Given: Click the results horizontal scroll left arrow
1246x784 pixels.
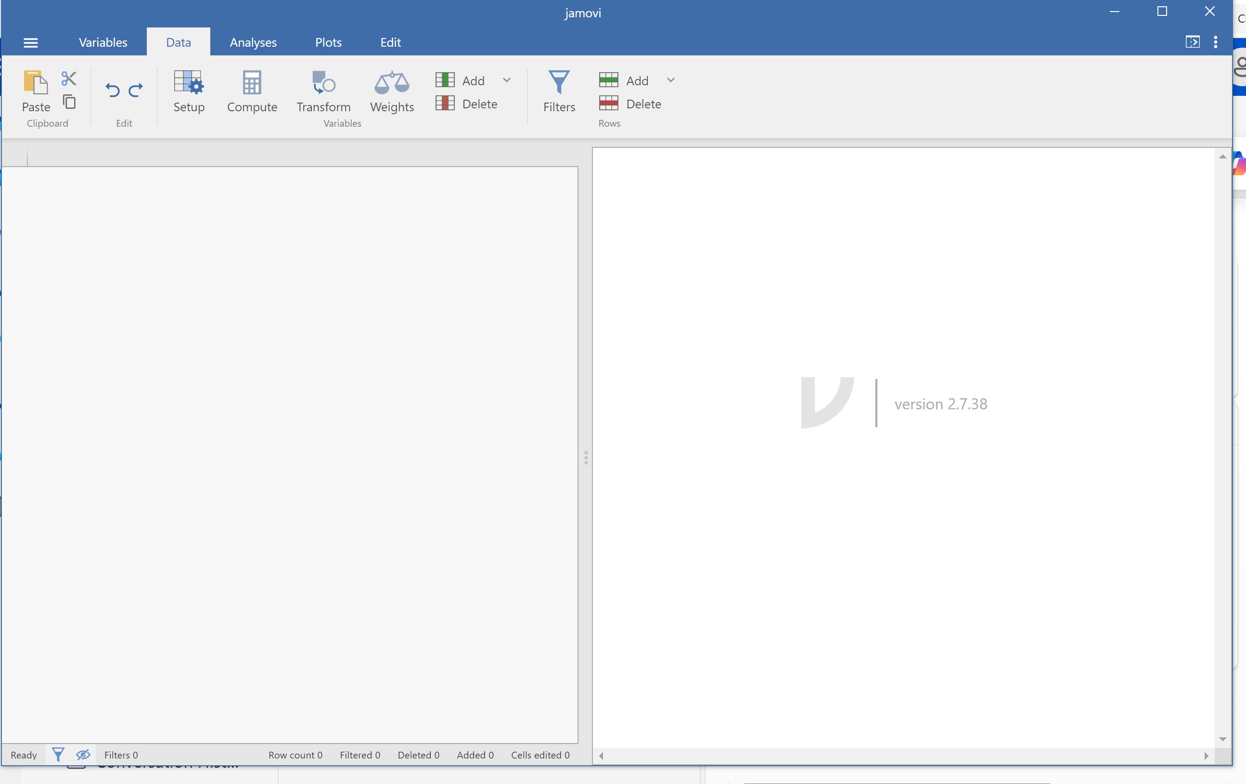Looking at the screenshot, I should tap(601, 756).
